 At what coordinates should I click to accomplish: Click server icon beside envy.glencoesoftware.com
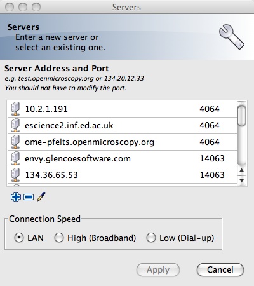click(x=15, y=158)
